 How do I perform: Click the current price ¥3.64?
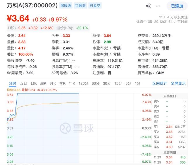pos(18,18)
